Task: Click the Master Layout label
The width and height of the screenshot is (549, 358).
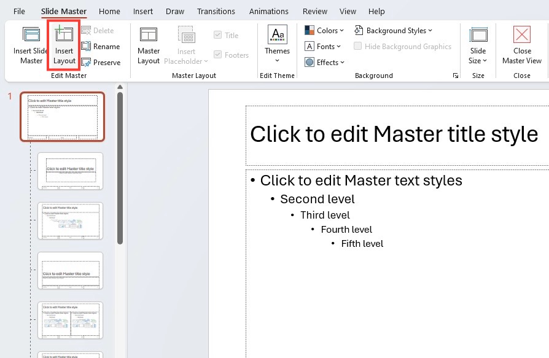Action: (x=149, y=56)
